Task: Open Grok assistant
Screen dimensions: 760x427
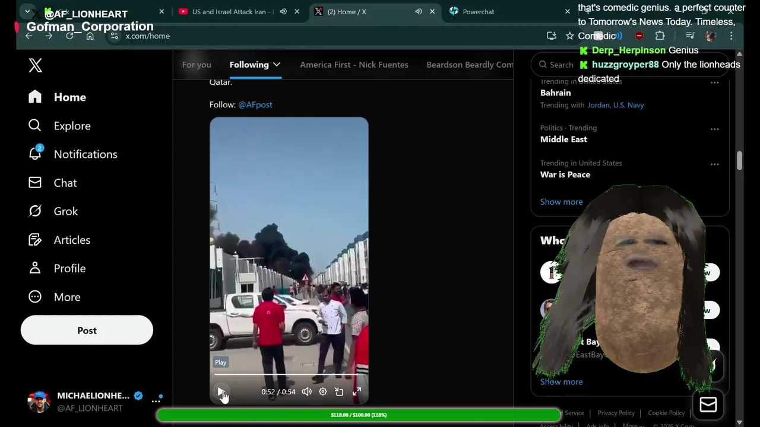Action: pos(53,211)
